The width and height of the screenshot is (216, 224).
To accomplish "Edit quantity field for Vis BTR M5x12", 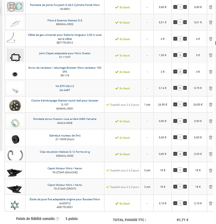I will [180, 88].
